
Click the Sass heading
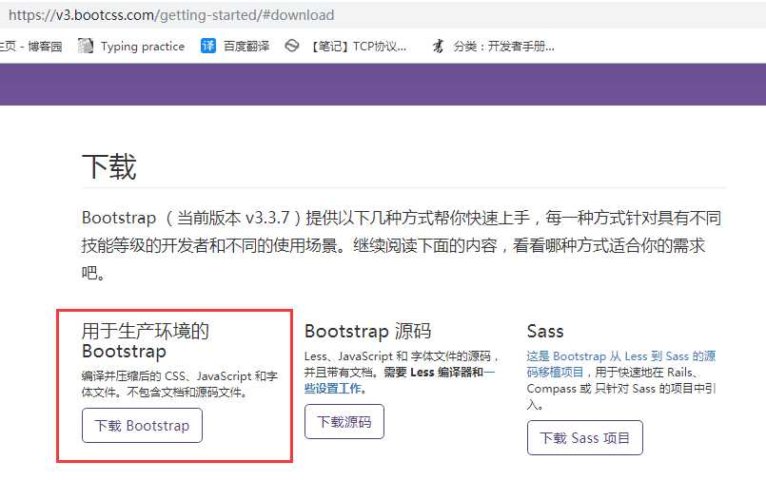click(x=545, y=331)
